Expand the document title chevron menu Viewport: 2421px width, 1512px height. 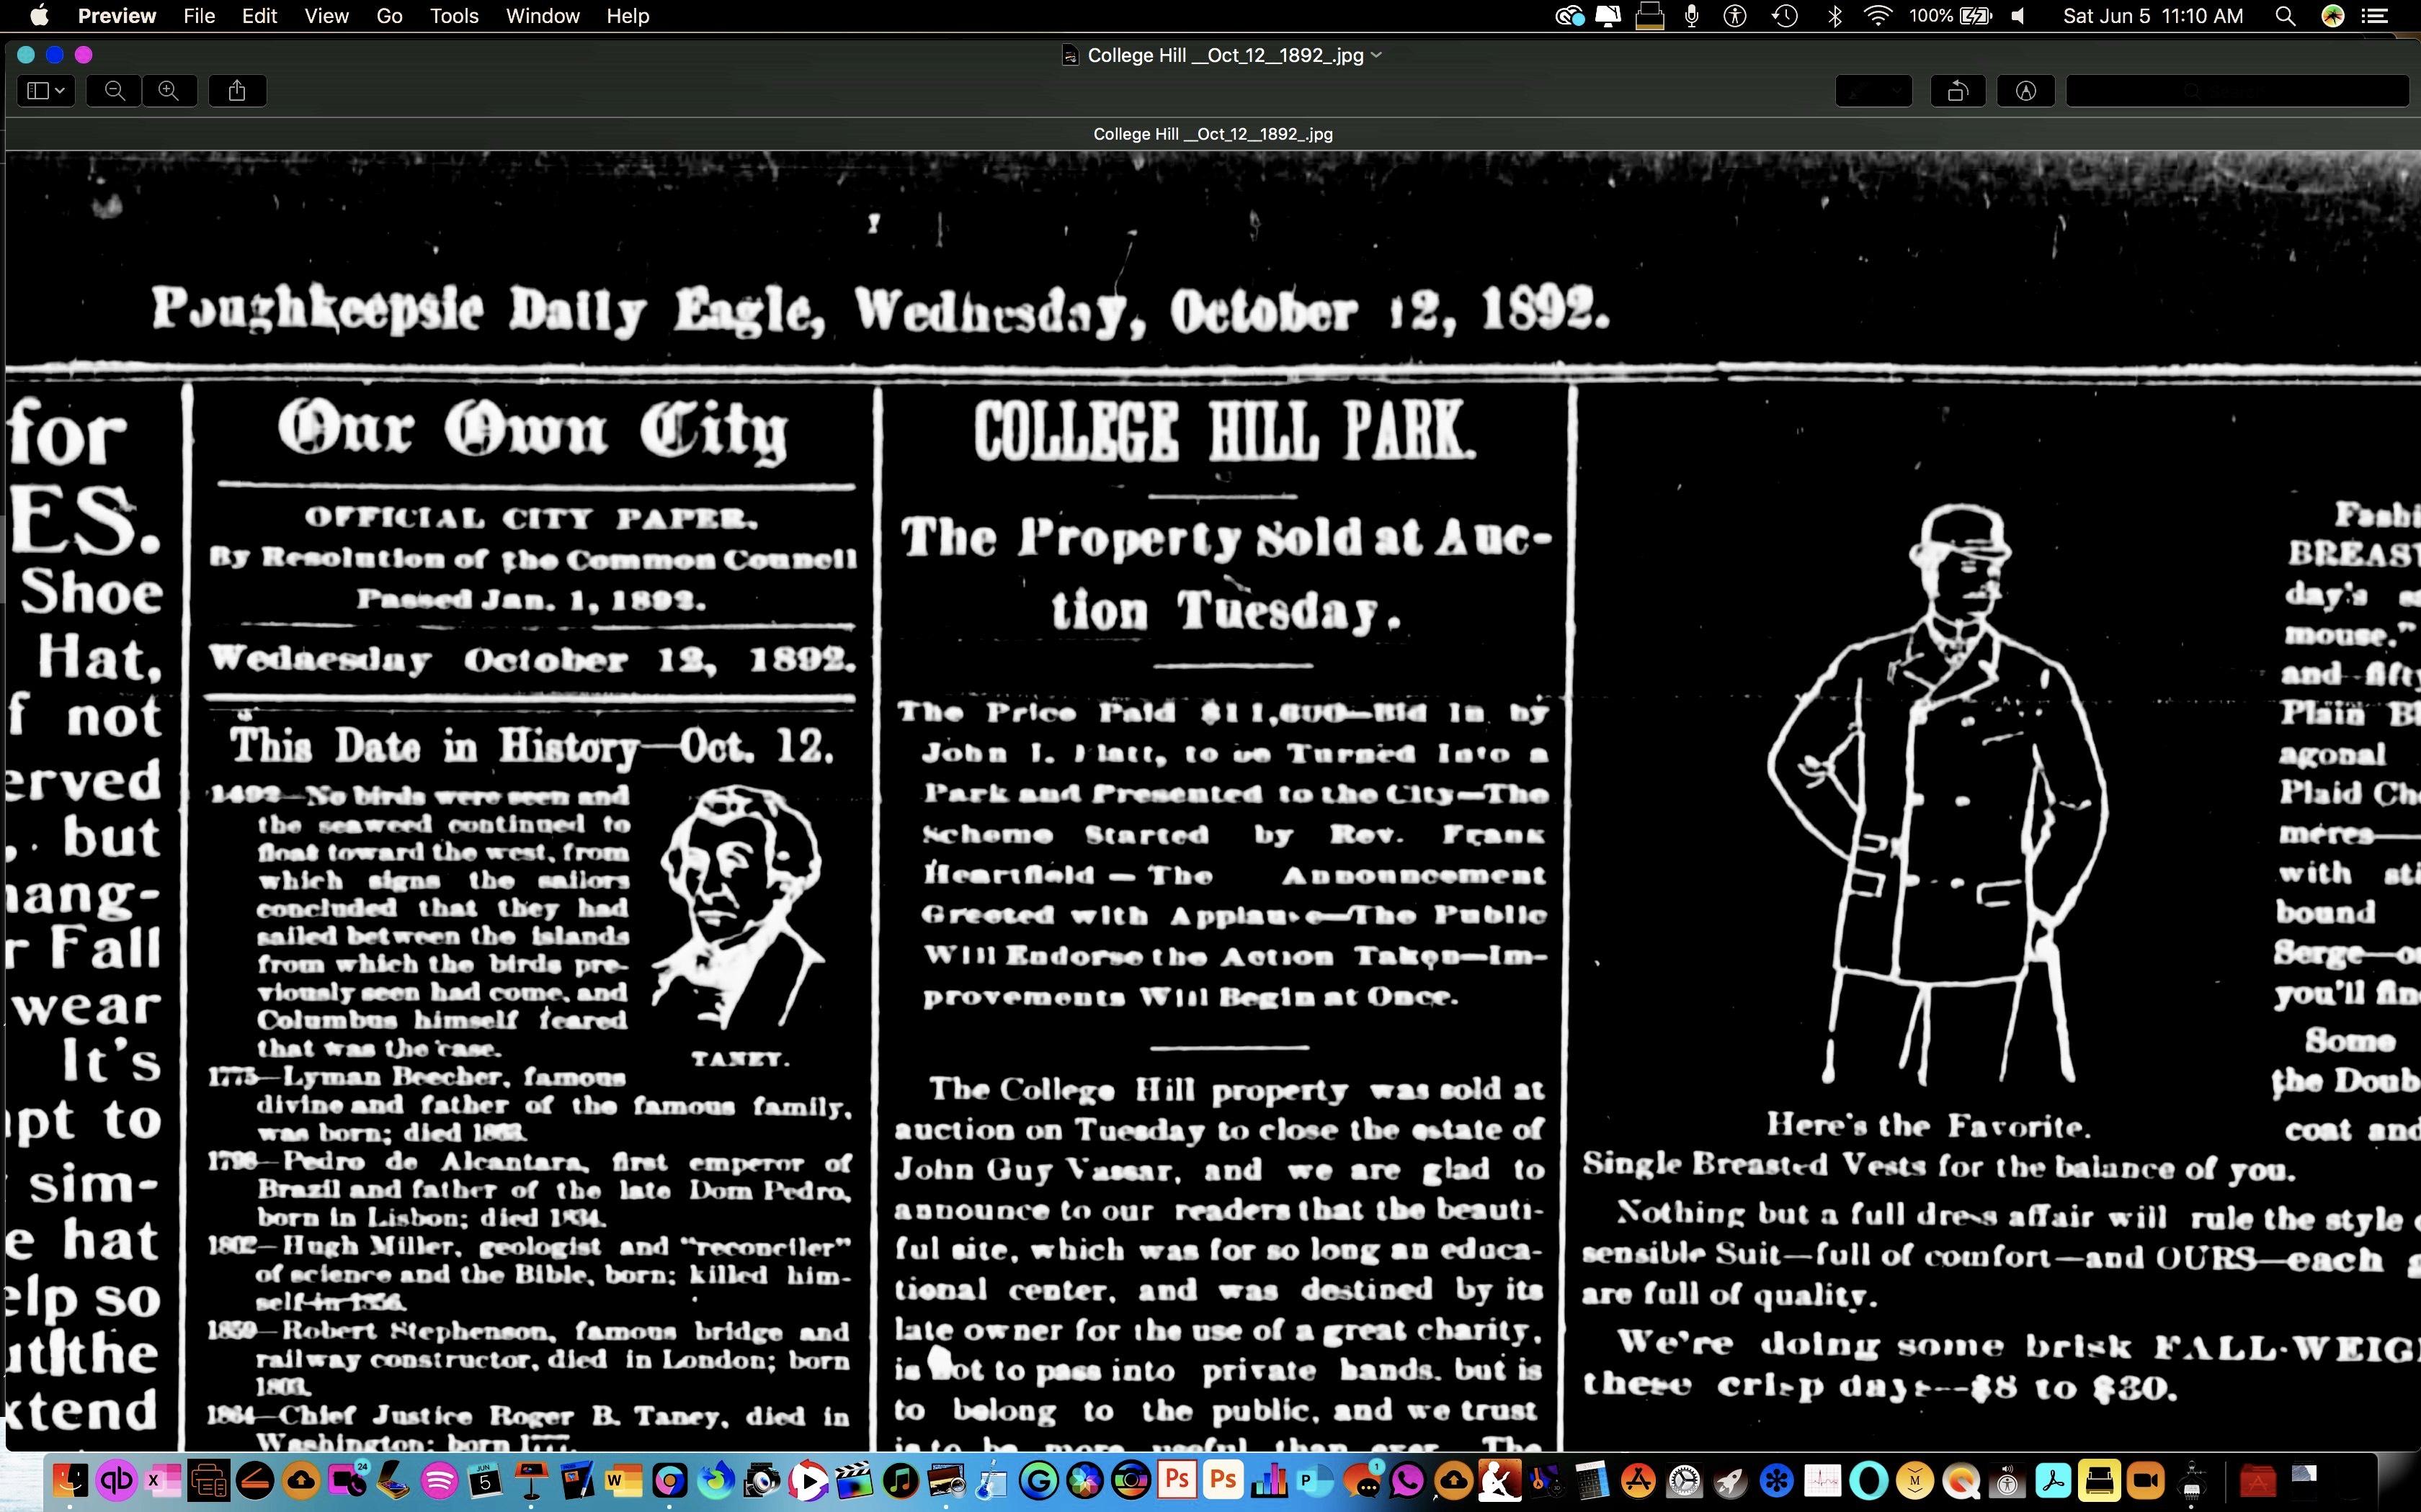tap(1376, 55)
